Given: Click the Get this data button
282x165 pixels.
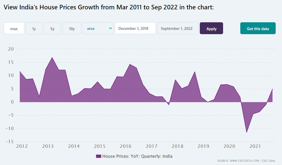Looking at the screenshot, I should (258, 29).
